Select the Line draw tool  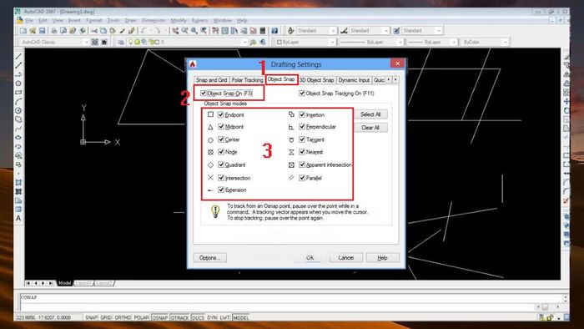18,57
